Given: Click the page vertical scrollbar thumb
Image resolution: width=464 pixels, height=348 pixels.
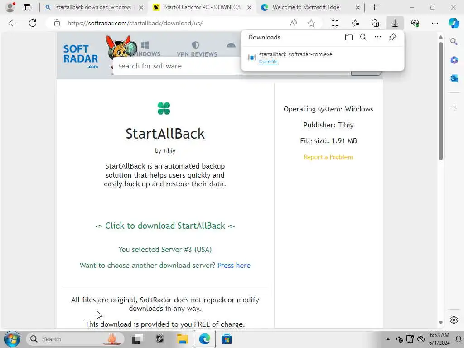Looking at the screenshot, I should 440,101.
